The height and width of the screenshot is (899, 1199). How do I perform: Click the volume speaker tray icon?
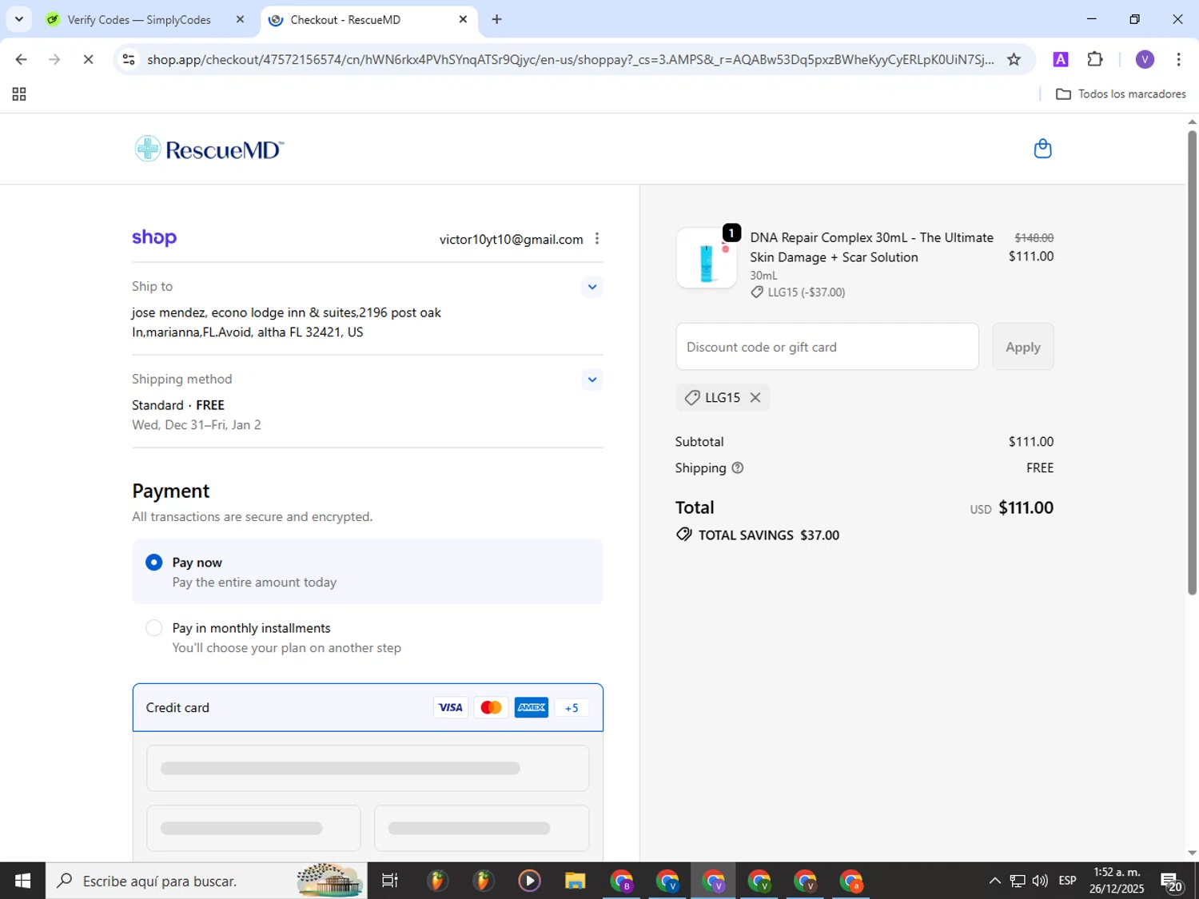[1040, 881]
